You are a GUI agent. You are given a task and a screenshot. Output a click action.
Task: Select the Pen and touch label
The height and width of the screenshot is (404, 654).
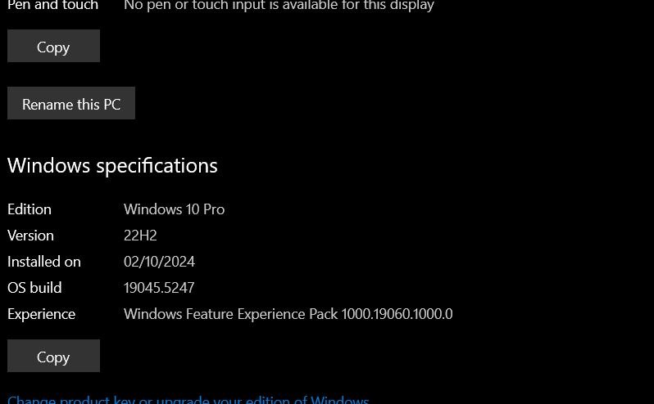point(53,6)
